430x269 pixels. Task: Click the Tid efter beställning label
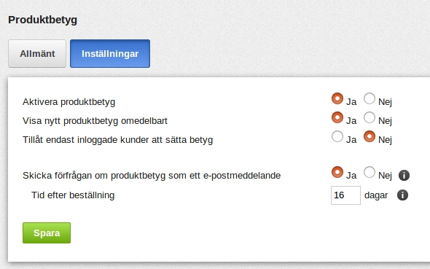pos(73,195)
